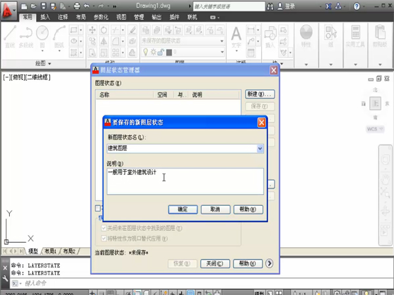This screenshot has width=394, height=295.
Task: Toggle the partially hidden checkbox in layer manager
Action: pos(98,208)
